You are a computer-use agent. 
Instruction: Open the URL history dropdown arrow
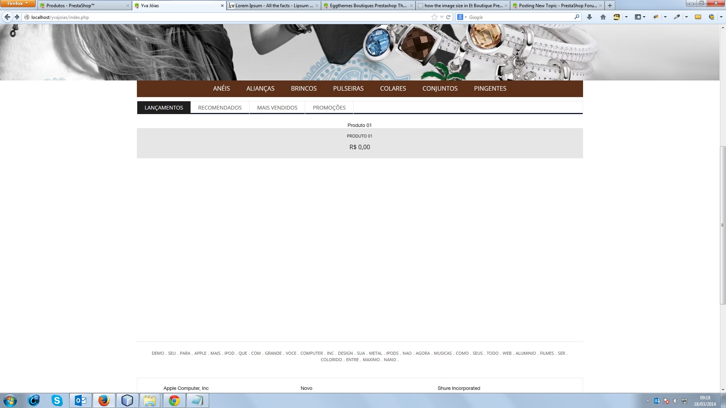(x=442, y=17)
